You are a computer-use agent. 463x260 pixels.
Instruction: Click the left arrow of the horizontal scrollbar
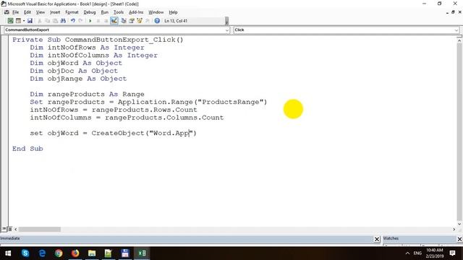click(16, 229)
